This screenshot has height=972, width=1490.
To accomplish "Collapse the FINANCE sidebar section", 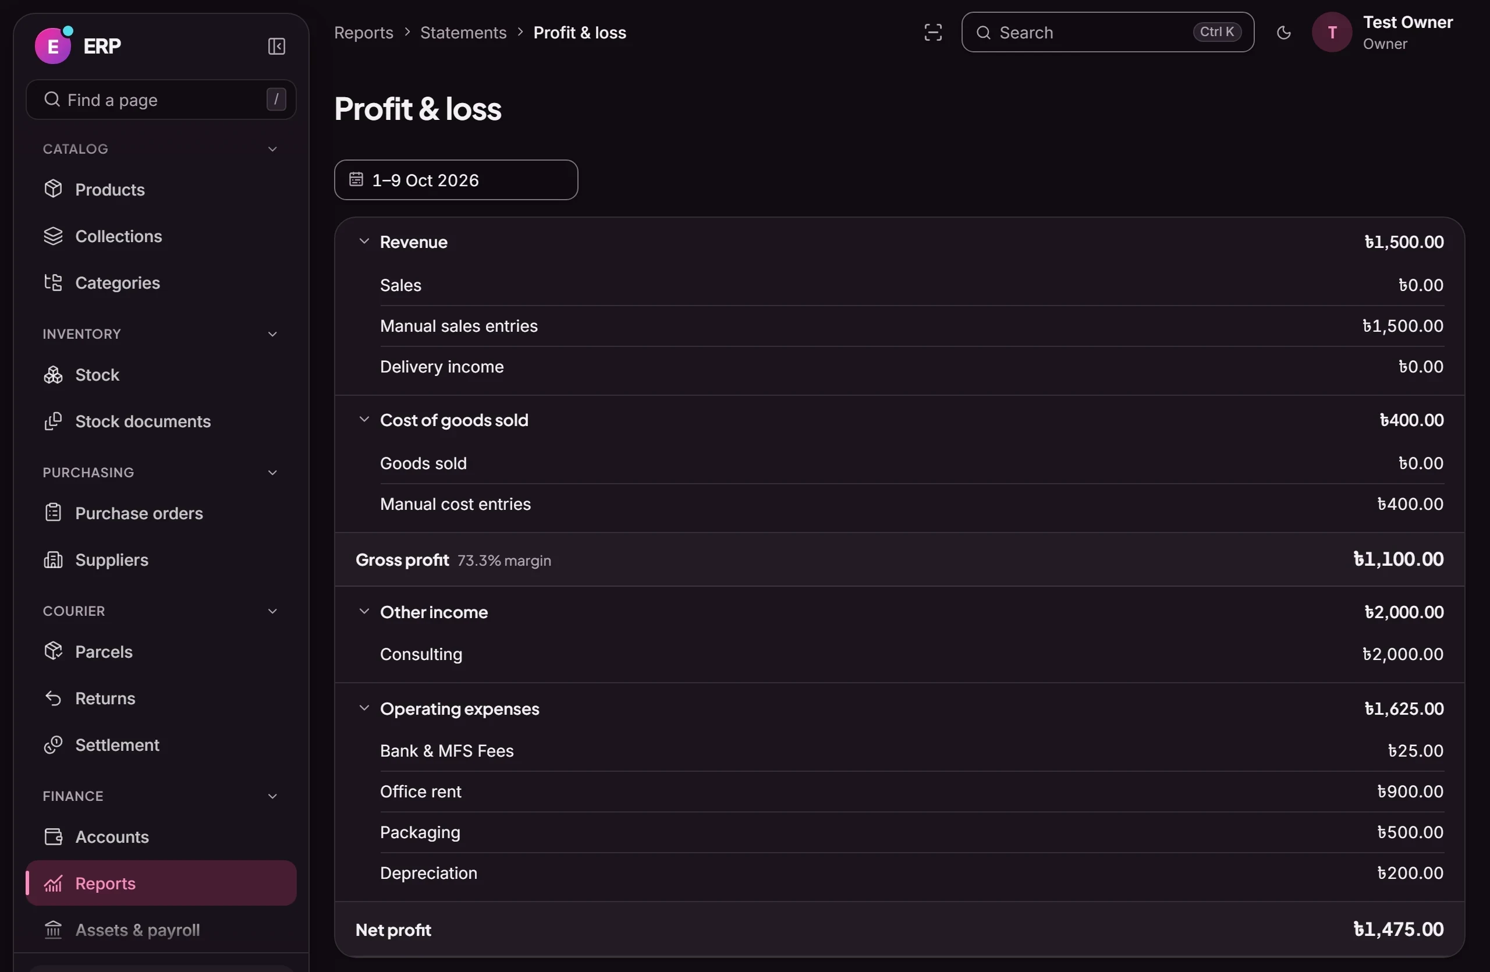I will pos(272,796).
